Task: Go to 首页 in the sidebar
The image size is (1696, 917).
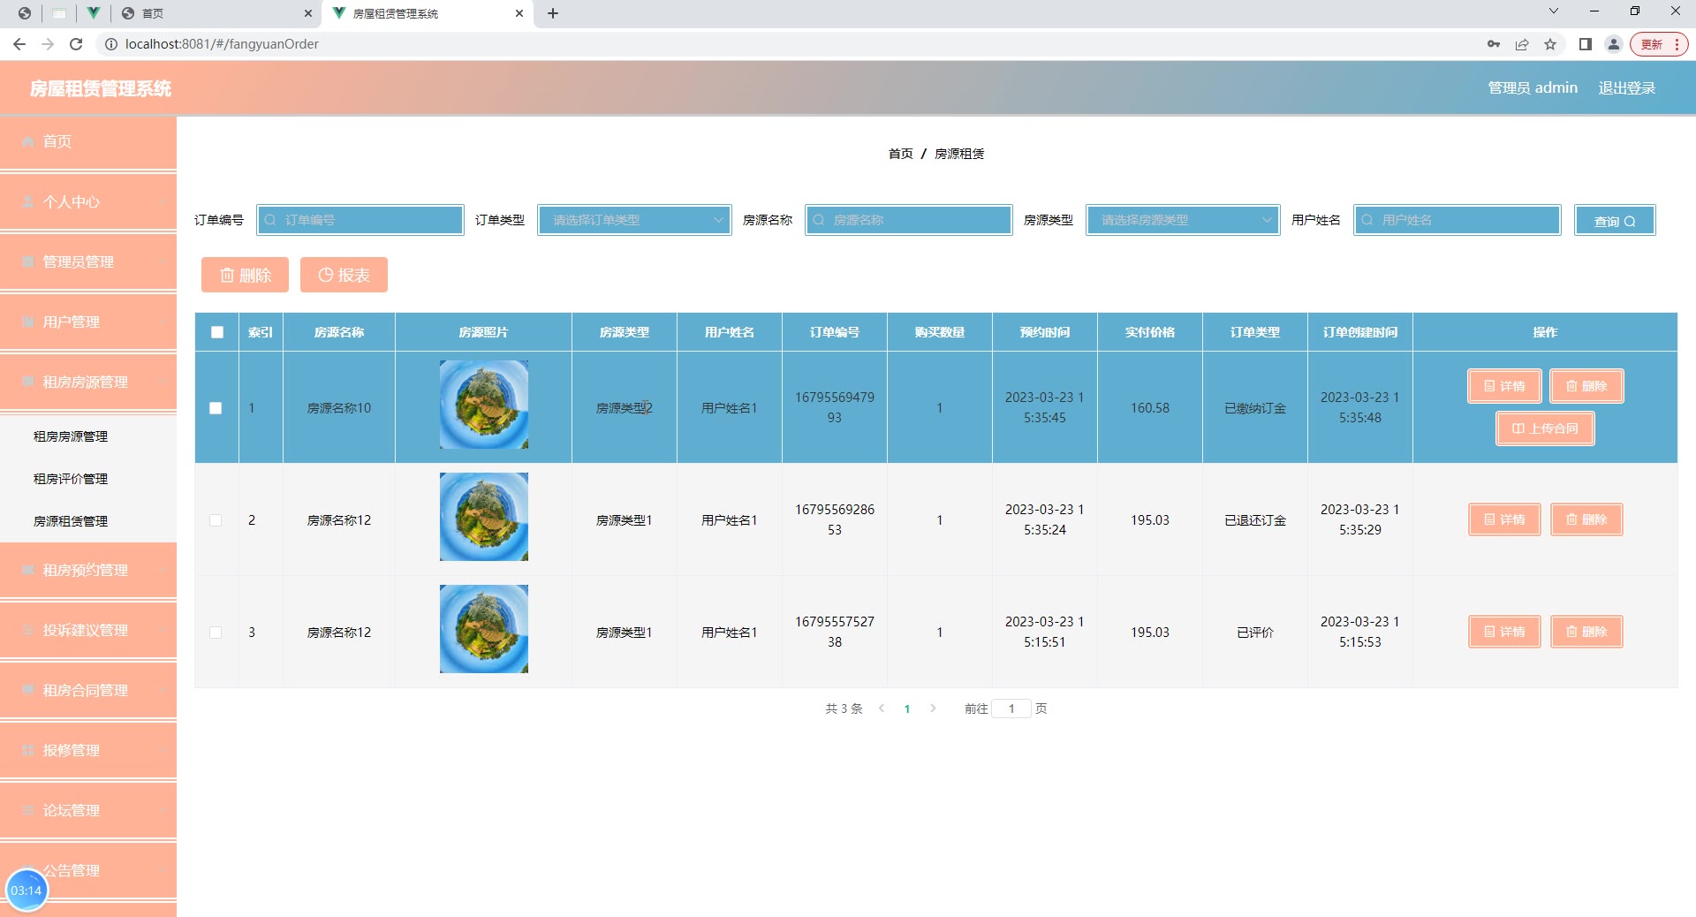Action: [x=88, y=141]
